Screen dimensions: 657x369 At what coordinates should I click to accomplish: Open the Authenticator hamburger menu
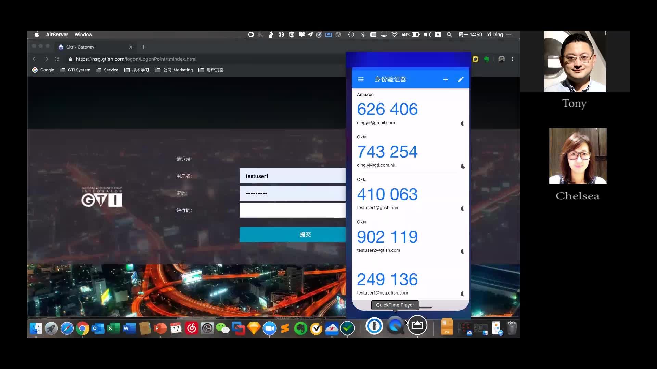[x=360, y=79]
